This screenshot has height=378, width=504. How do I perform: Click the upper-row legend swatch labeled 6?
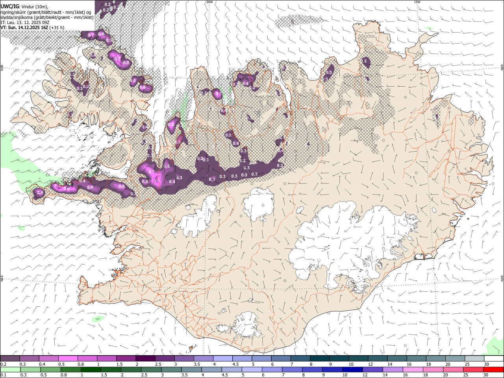click(x=281, y=358)
